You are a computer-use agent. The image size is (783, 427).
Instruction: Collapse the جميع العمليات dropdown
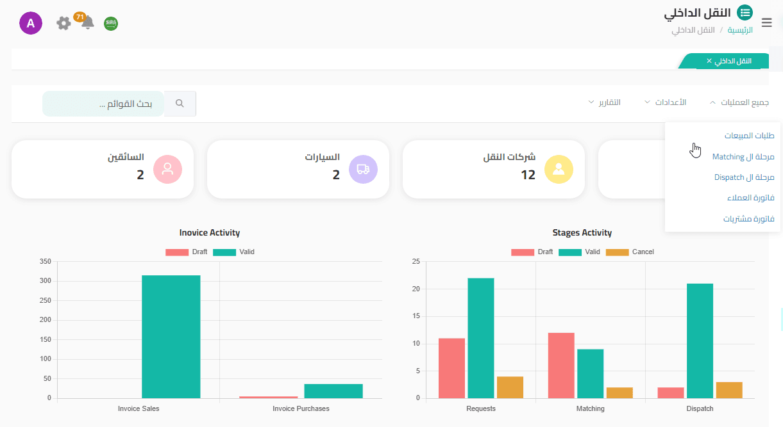[x=739, y=103]
